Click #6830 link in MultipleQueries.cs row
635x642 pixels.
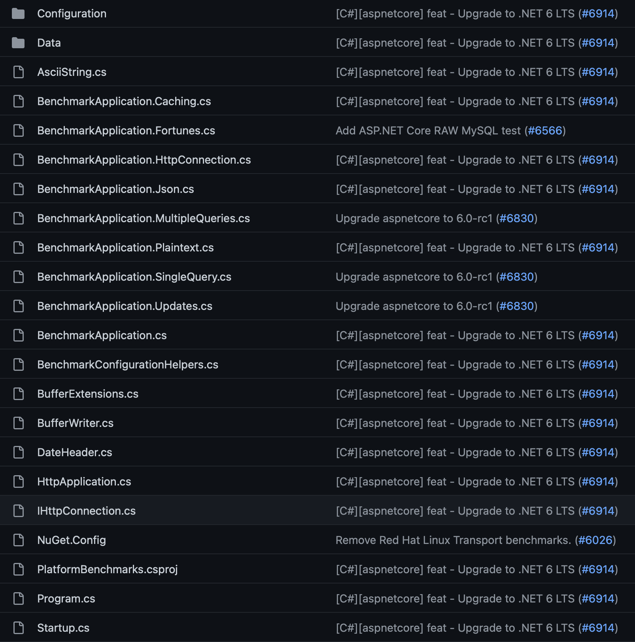pyautogui.click(x=517, y=219)
